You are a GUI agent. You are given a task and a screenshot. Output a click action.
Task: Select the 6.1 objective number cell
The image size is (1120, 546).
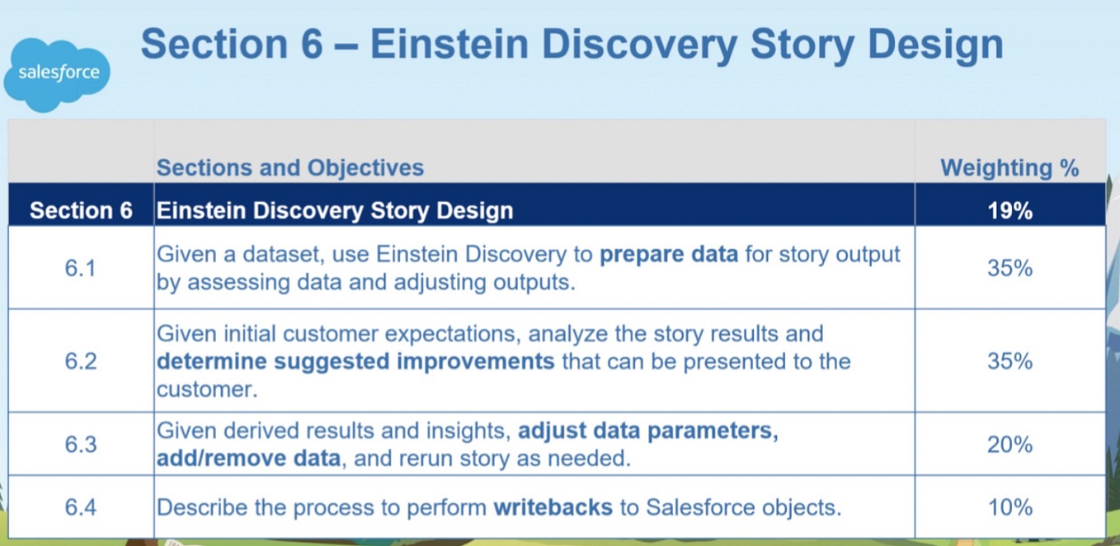[81, 269]
